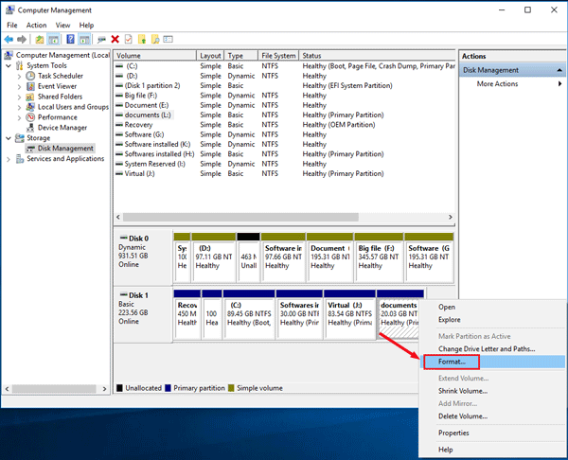Click the Computer Management window title icon
The height and width of the screenshot is (460, 568).
10,10
